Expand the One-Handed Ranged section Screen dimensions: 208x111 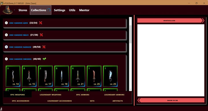(6, 47)
